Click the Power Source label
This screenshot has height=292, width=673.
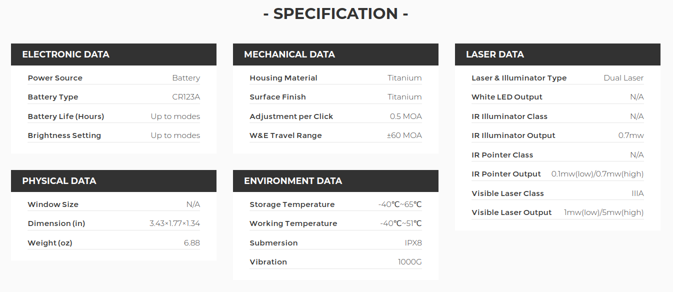(55, 78)
